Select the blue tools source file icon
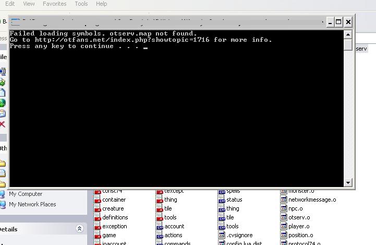This screenshot has width=376, height=245. click(x=221, y=226)
